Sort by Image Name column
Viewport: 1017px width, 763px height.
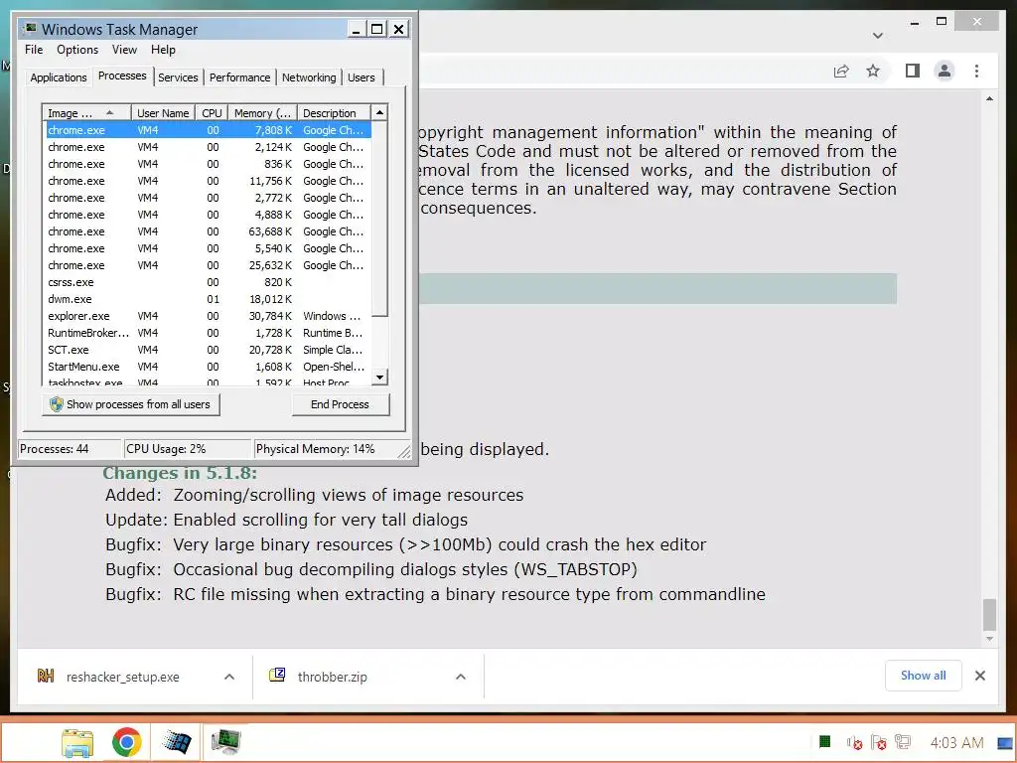tap(86, 113)
